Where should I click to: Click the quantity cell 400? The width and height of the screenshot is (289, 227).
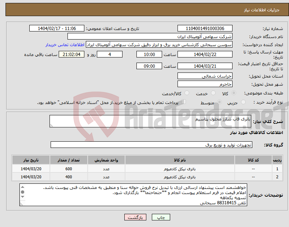[x=69, y=177]
